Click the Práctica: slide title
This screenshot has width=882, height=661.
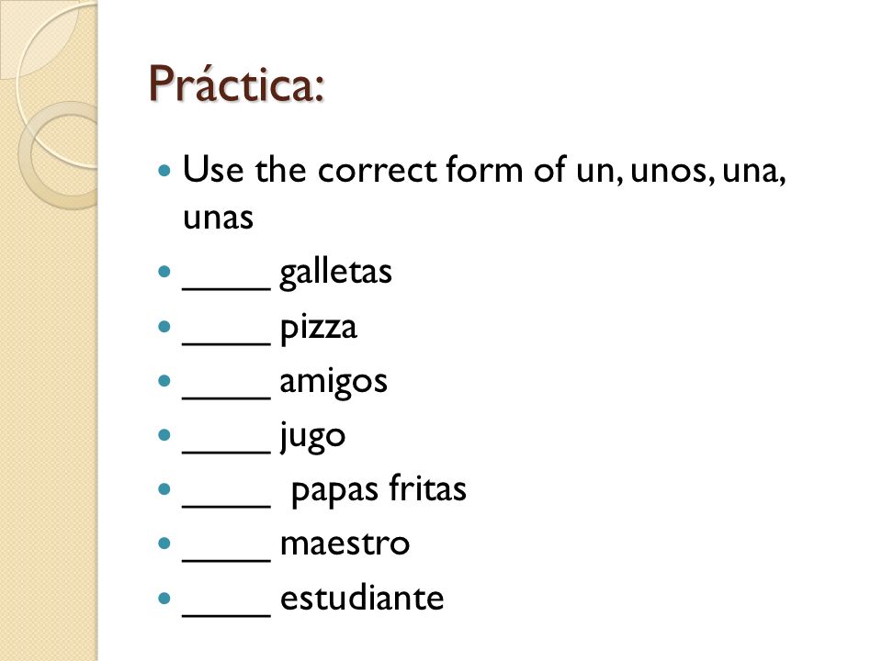pyautogui.click(x=237, y=84)
